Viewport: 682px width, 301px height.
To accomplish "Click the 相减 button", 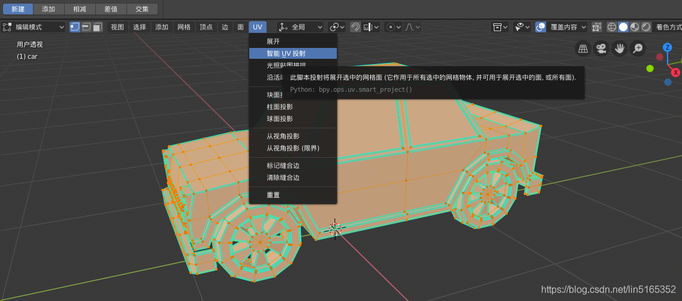I will tap(80, 9).
